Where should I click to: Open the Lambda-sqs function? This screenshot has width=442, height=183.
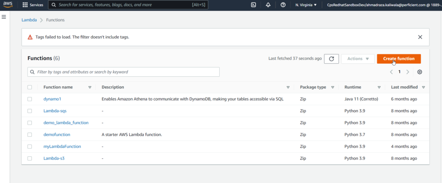55,111
